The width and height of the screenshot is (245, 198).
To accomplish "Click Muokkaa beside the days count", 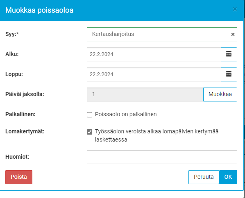I will [x=220, y=94].
